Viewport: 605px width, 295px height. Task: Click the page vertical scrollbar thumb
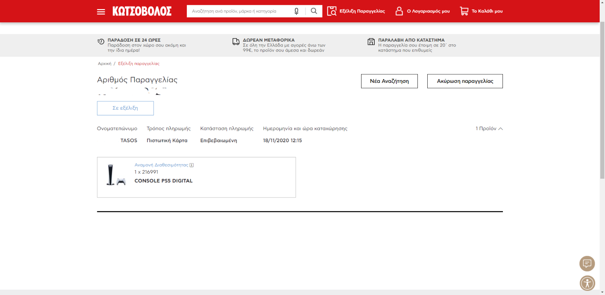602,100
